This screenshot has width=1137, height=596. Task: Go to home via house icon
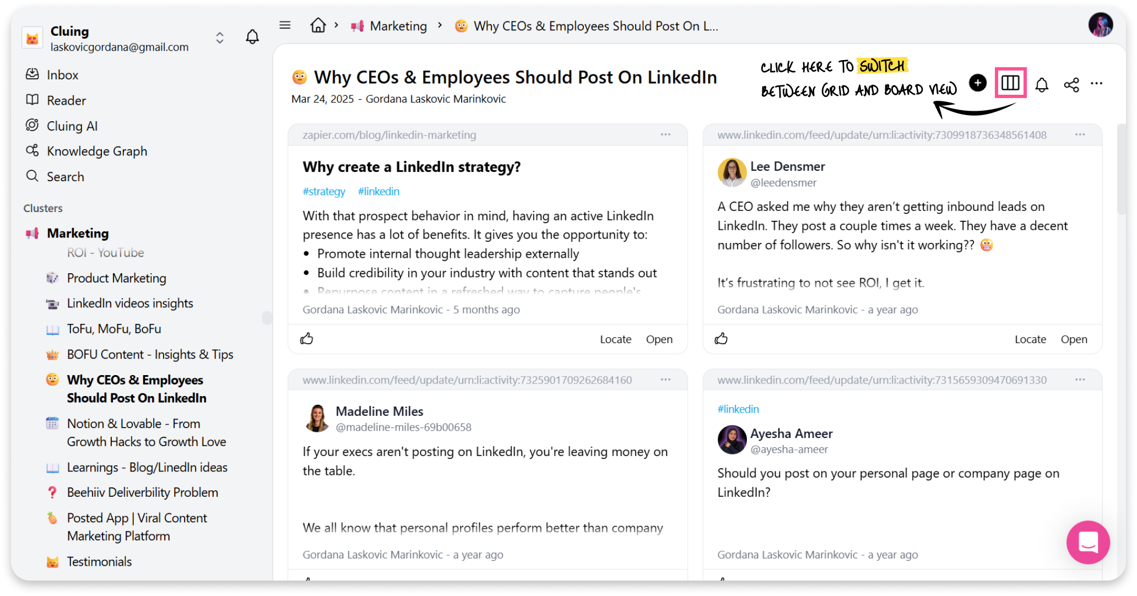[318, 25]
